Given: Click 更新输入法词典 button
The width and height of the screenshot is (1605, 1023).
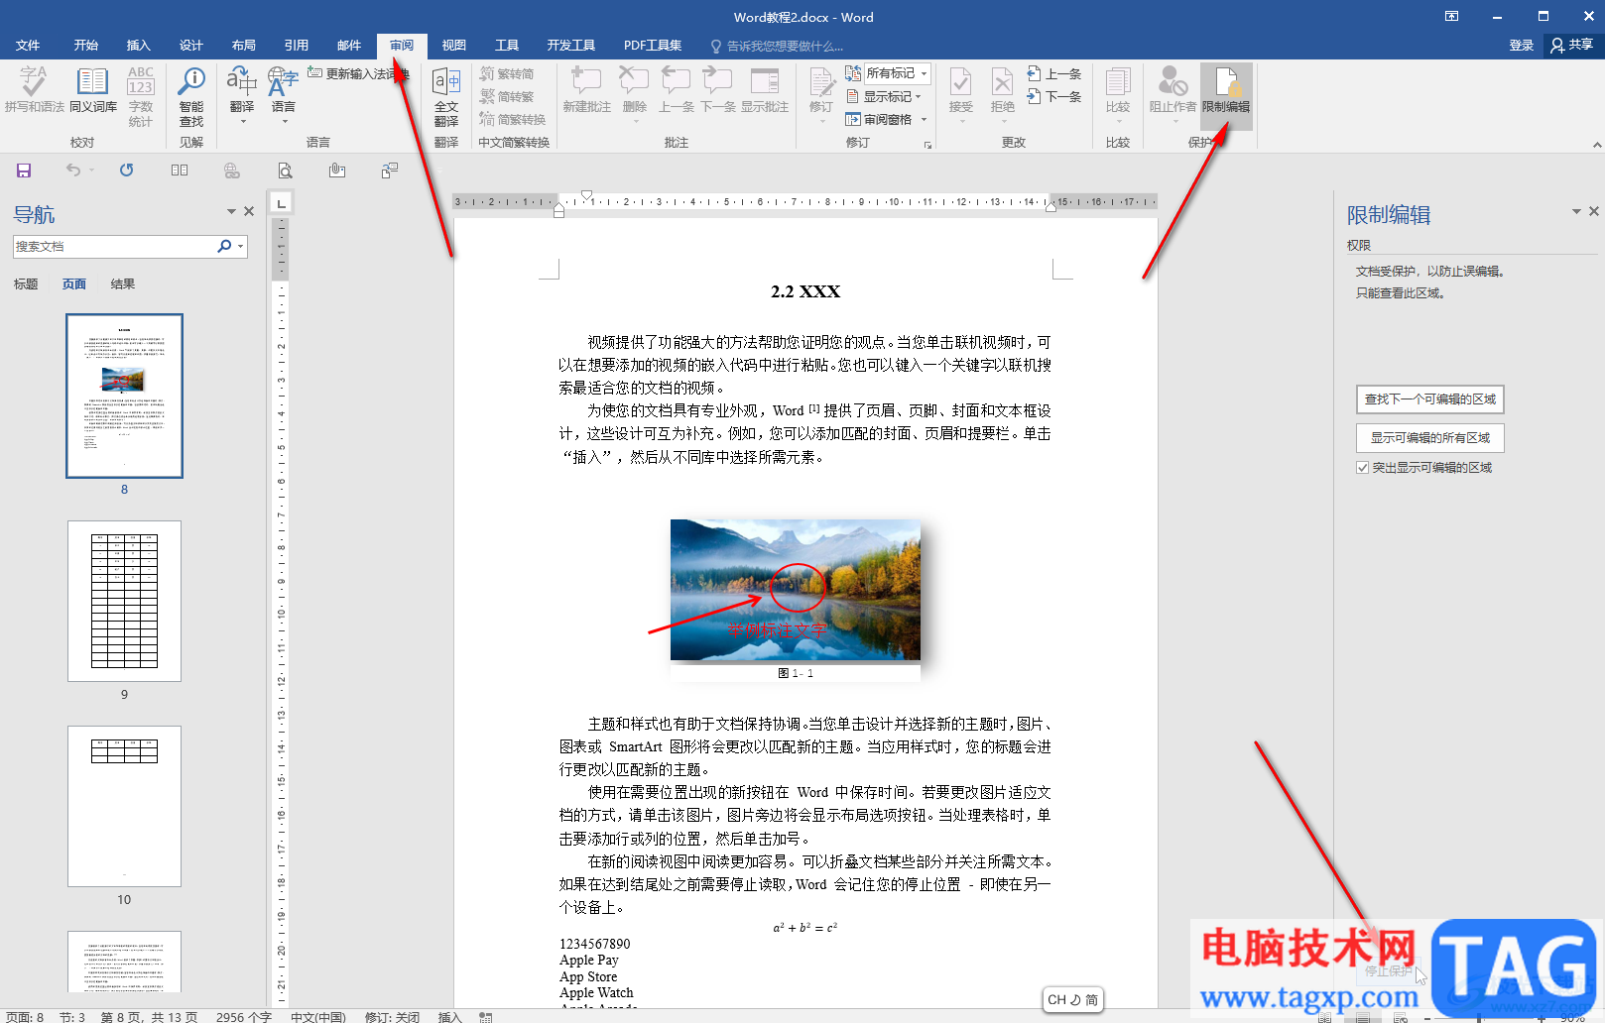Looking at the screenshot, I should coord(358,73).
